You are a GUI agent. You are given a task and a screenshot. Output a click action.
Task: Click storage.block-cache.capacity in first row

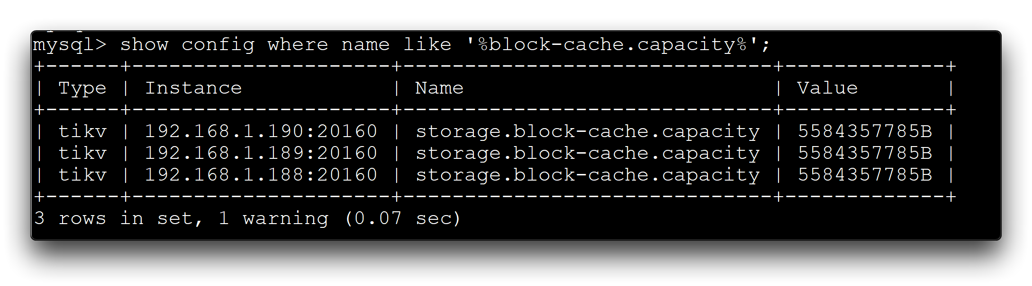(x=588, y=131)
